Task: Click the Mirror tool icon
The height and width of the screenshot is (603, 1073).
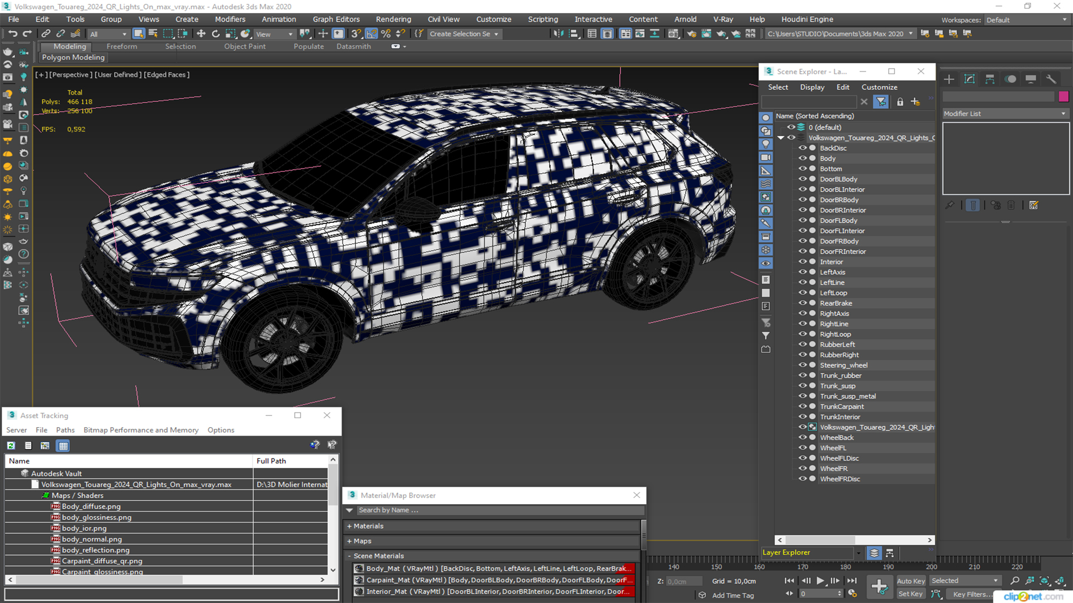Action: point(559,34)
